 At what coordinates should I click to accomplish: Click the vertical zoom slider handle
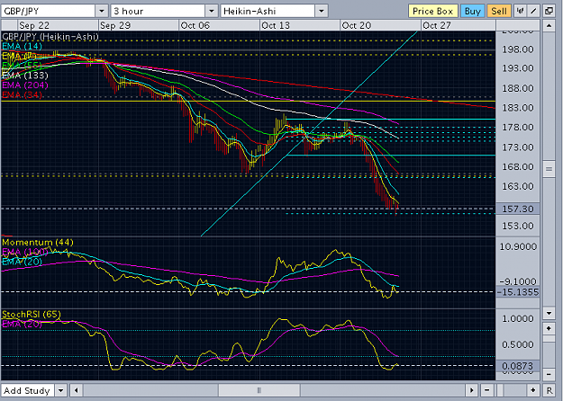click(x=549, y=339)
